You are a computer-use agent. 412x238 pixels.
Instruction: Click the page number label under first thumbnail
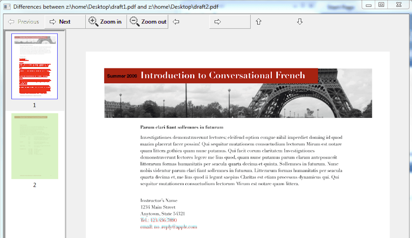click(34, 105)
